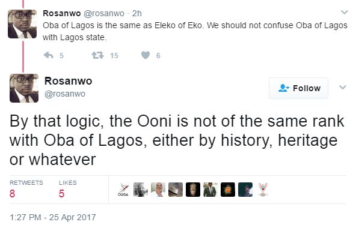
Task: Open the liker avatar of man in suit
Action: point(210,190)
